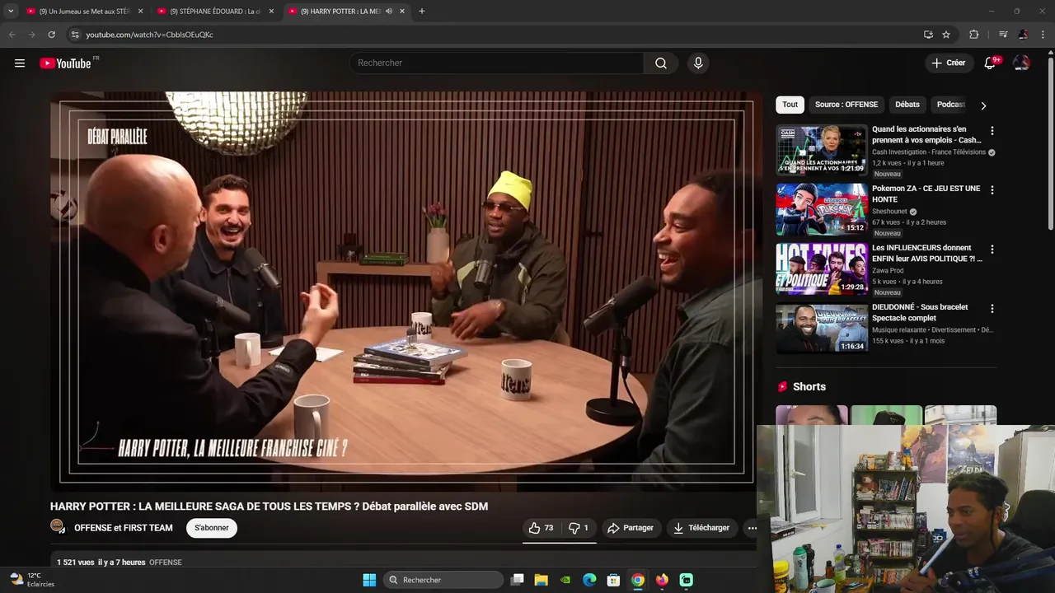The height and width of the screenshot is (593, 1055).
Task: Like the Harry Potter video
Action: [x=541, y=528]
